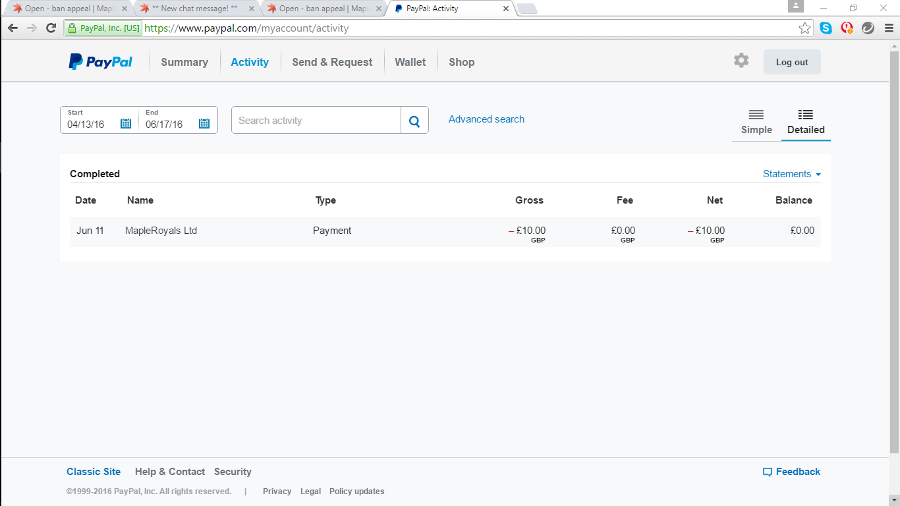Open the Chrome hamburger menu
Screen dimensions: 900x506
(x=887, y=28)
